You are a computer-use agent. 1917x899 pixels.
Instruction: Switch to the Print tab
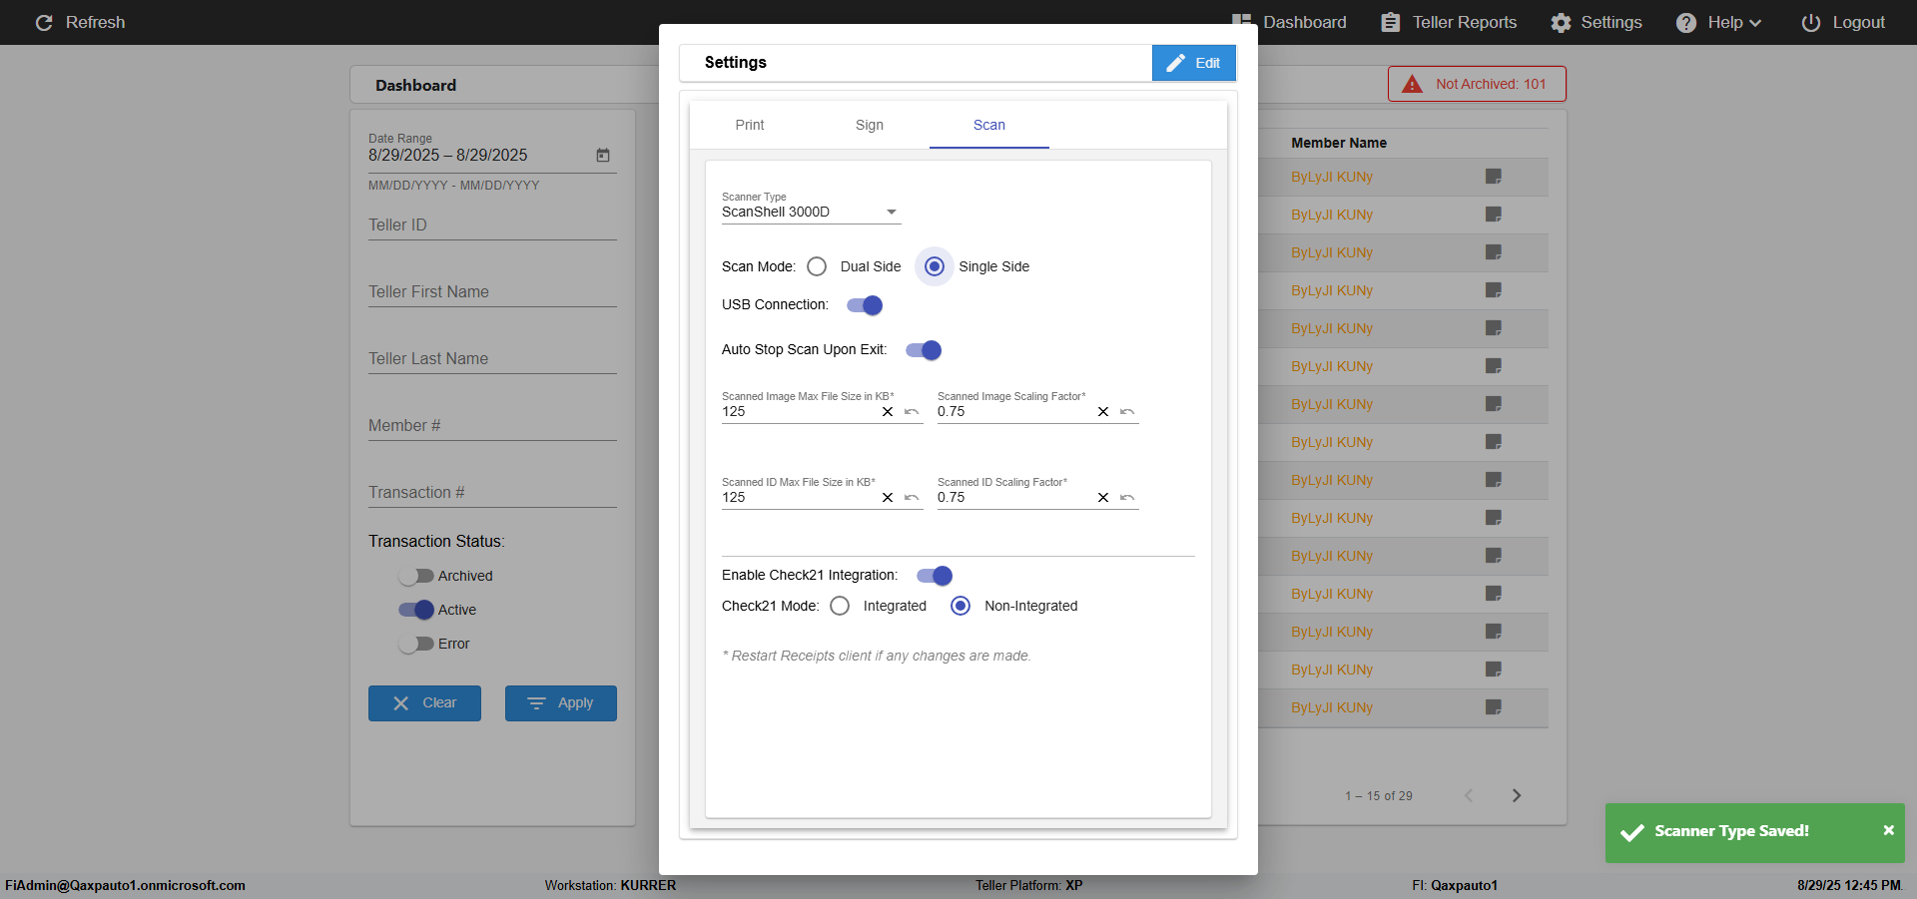point(750,125)
